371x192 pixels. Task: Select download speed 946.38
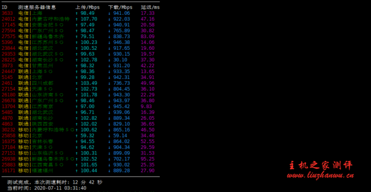tap(122, 42)
